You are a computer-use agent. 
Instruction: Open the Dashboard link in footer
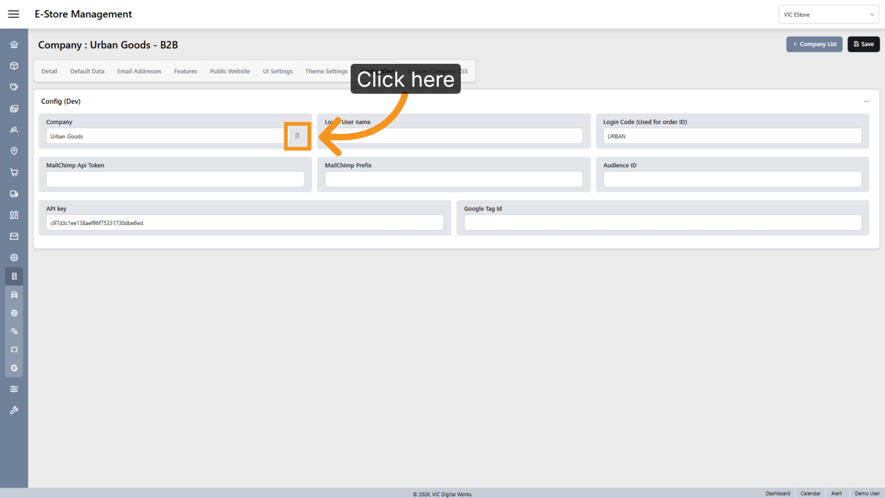[x=778, y=493]
